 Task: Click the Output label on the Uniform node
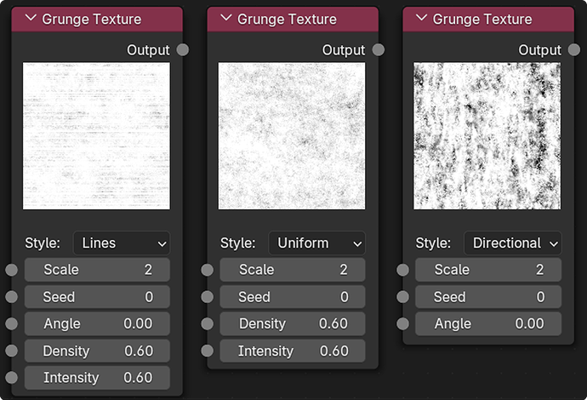point(344,50)
